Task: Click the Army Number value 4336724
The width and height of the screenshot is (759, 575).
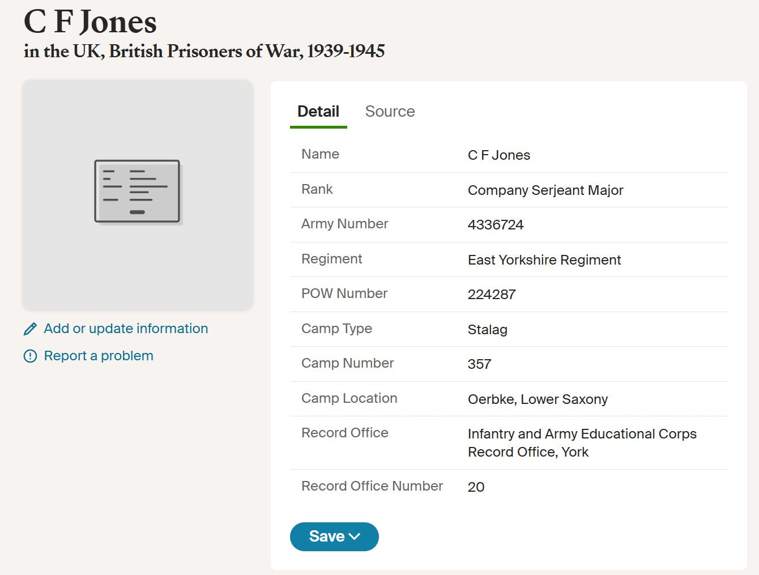Action: [x=495, y=225]
